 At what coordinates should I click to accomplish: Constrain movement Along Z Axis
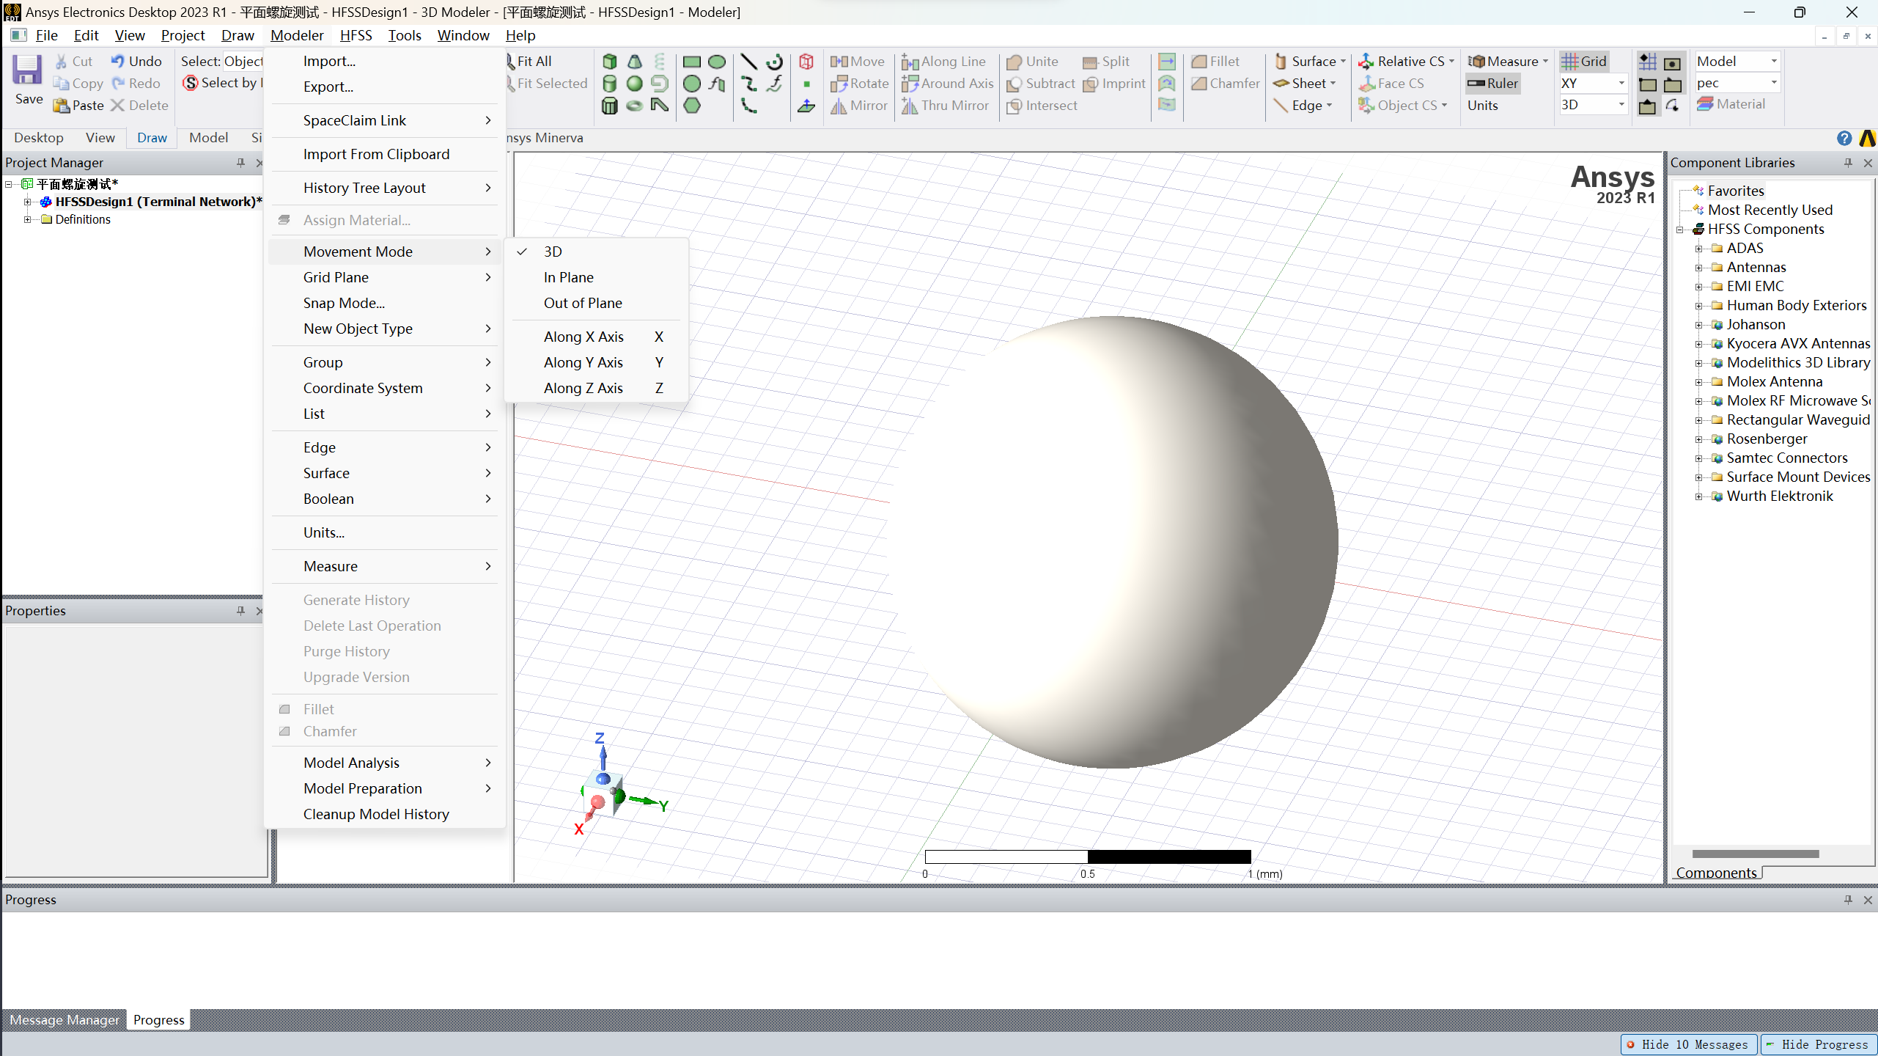point(597,388)
